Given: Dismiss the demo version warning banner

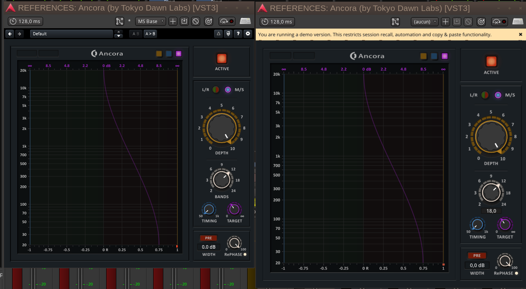Looking at the screenshot, I should coord(521,34).
